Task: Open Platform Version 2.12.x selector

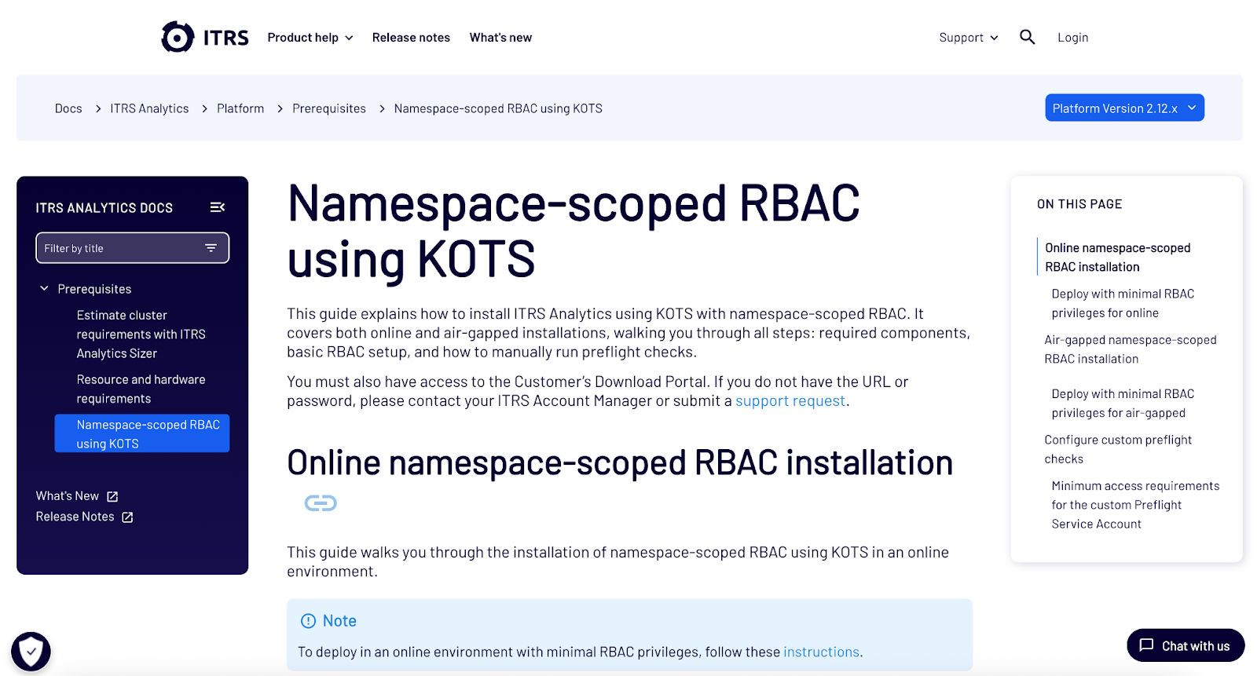Action: (x=1124, y=108)
